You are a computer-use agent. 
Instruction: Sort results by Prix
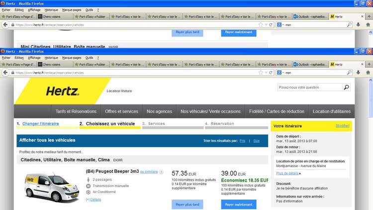click(x=242, y=141)
